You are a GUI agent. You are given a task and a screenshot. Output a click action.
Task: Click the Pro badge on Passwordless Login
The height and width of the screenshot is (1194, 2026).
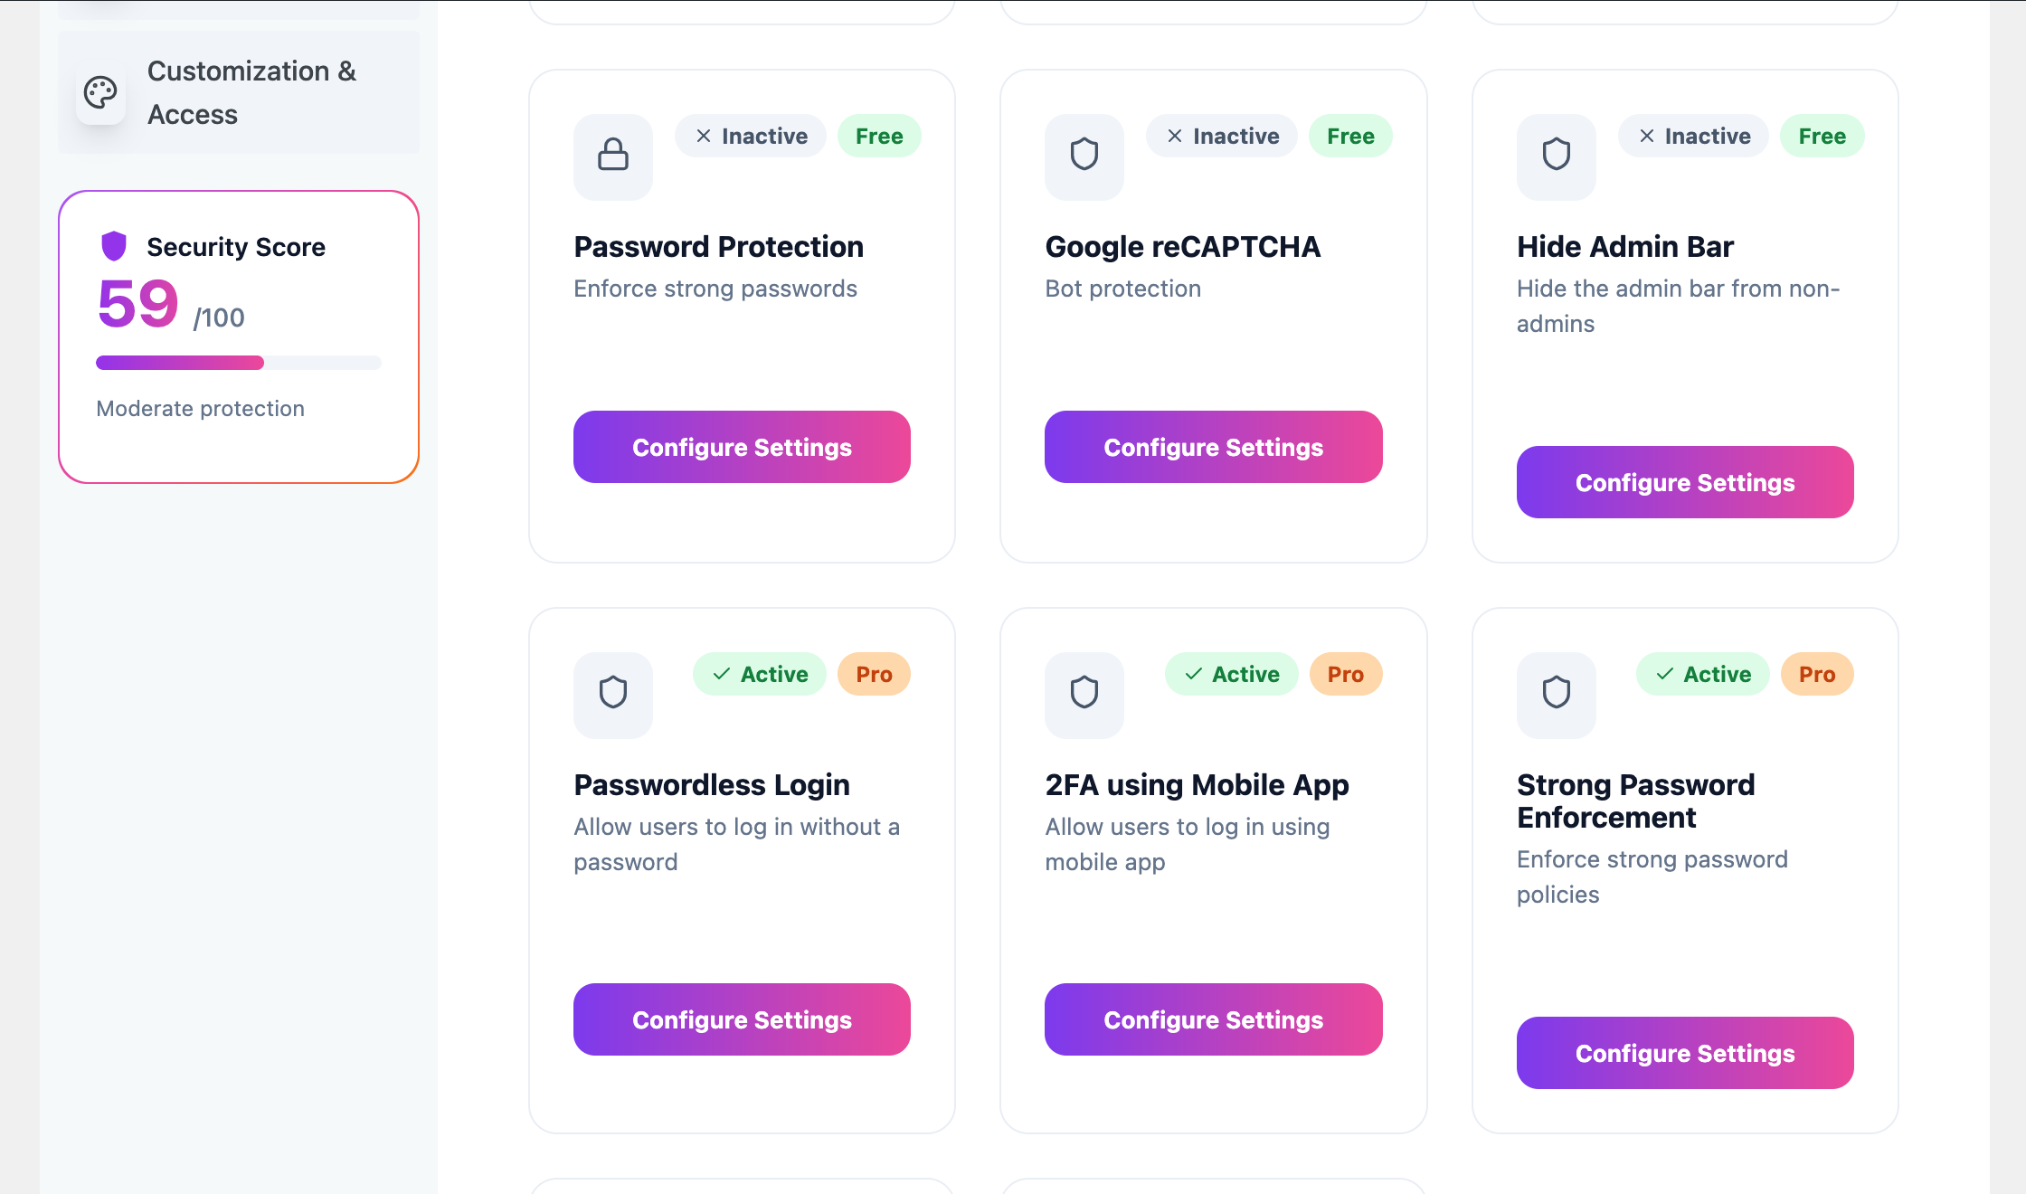(874, 675)
